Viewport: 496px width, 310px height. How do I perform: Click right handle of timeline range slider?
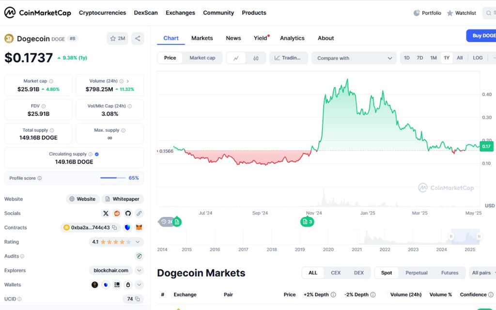pos(479,236)
